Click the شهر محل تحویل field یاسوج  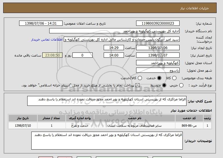click(158, 70)
